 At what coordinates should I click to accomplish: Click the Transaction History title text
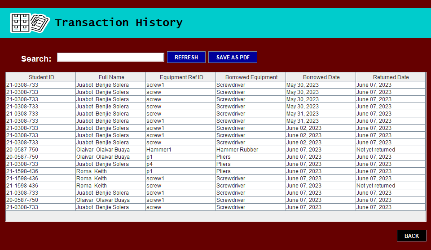pos(119,23)
